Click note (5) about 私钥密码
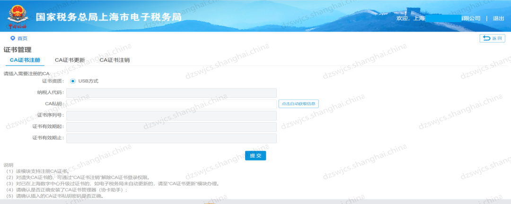The height and width of the screenshot is (204, 511). click(55, 196)
